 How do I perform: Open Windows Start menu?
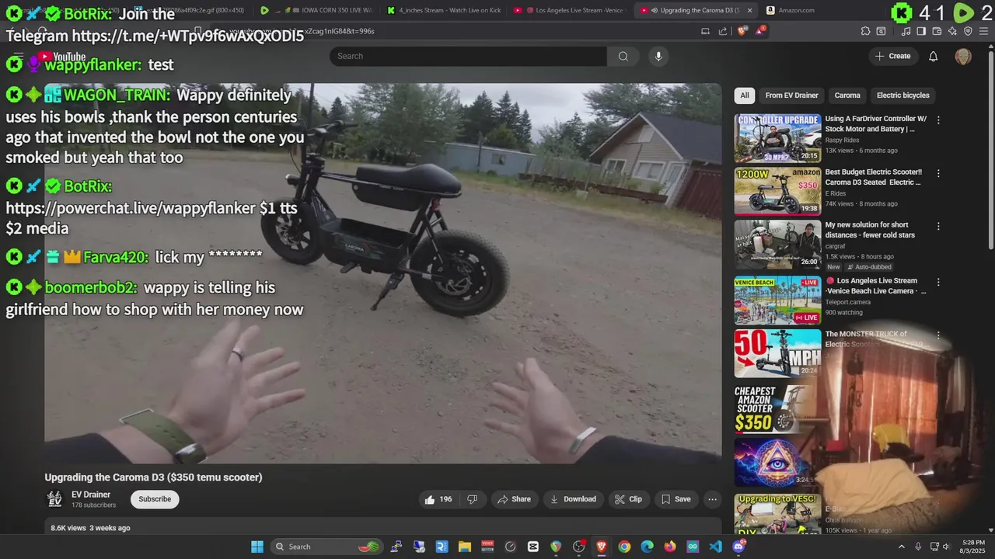[x=257, y=547]
